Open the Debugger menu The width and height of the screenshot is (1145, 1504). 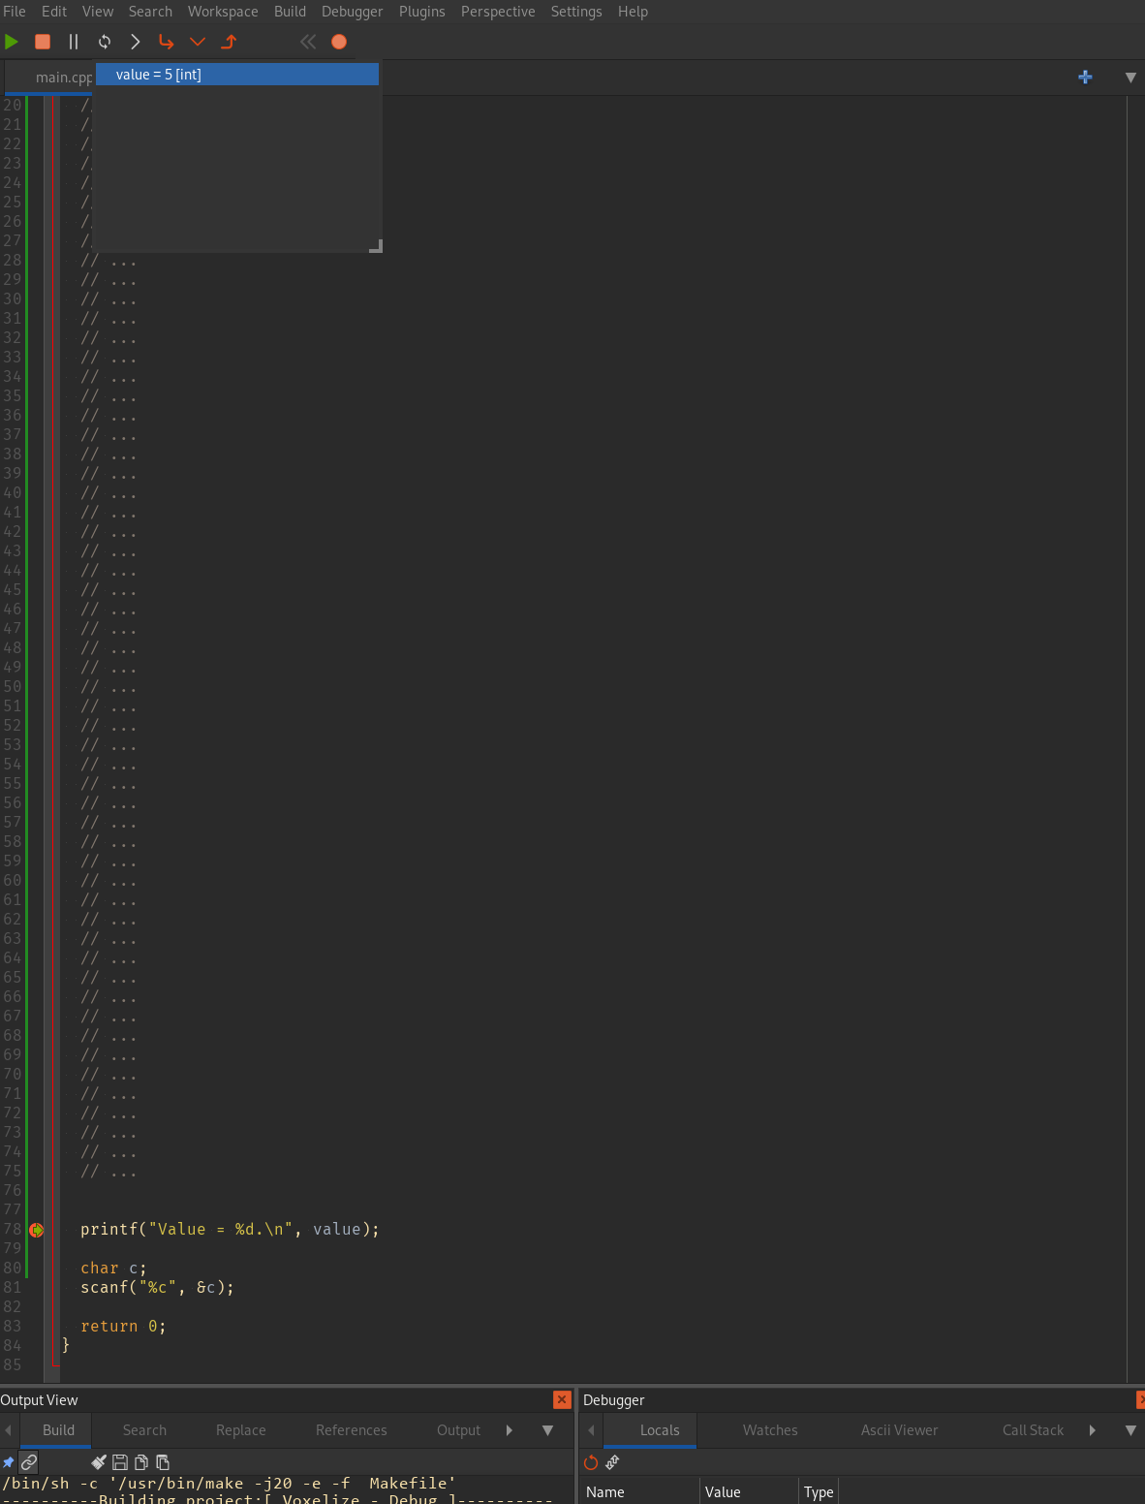click(352, 12)
